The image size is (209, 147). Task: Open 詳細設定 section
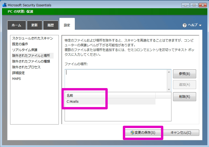coord(18,73)
